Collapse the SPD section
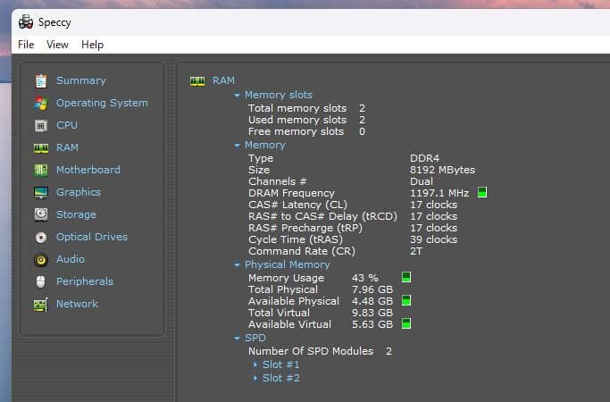 tap(237, 339)
